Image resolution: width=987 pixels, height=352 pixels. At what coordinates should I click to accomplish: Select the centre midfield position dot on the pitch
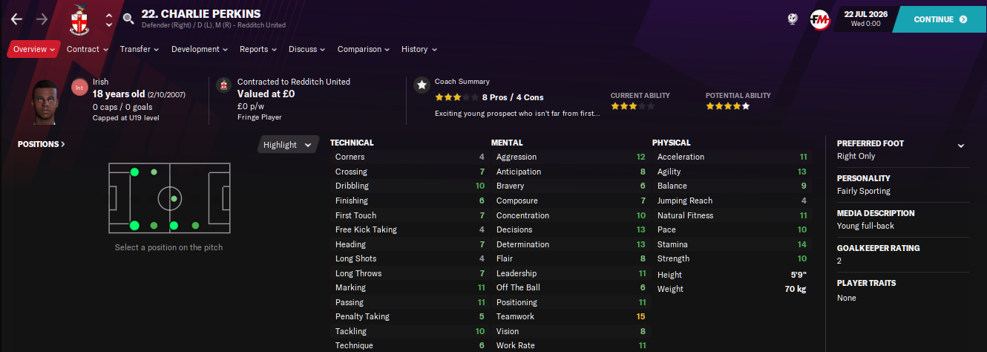(x=174, y=199)
